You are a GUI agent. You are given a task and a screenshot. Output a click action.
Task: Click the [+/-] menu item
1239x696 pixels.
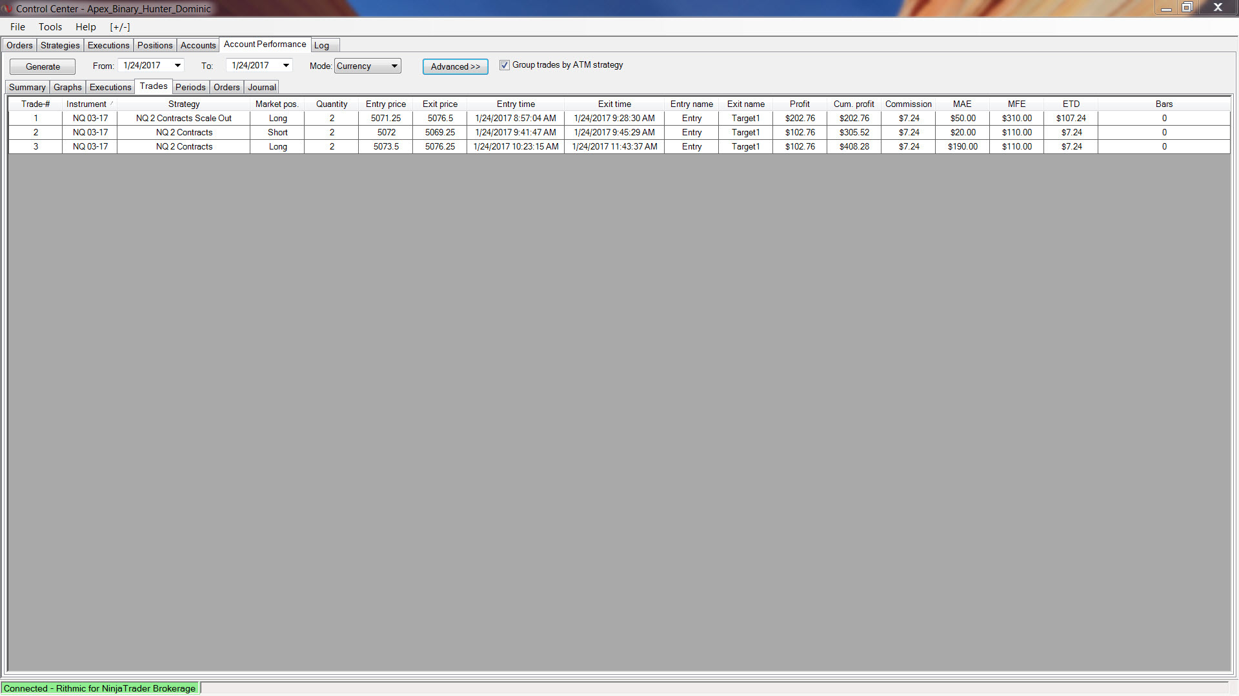pos(120,27)
